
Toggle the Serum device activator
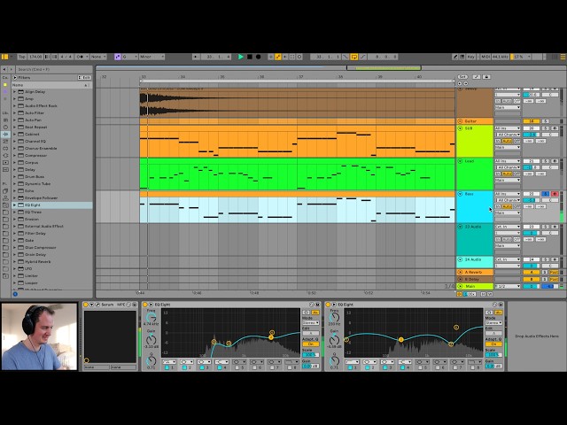pyautogui.click(x=86, y=305)
